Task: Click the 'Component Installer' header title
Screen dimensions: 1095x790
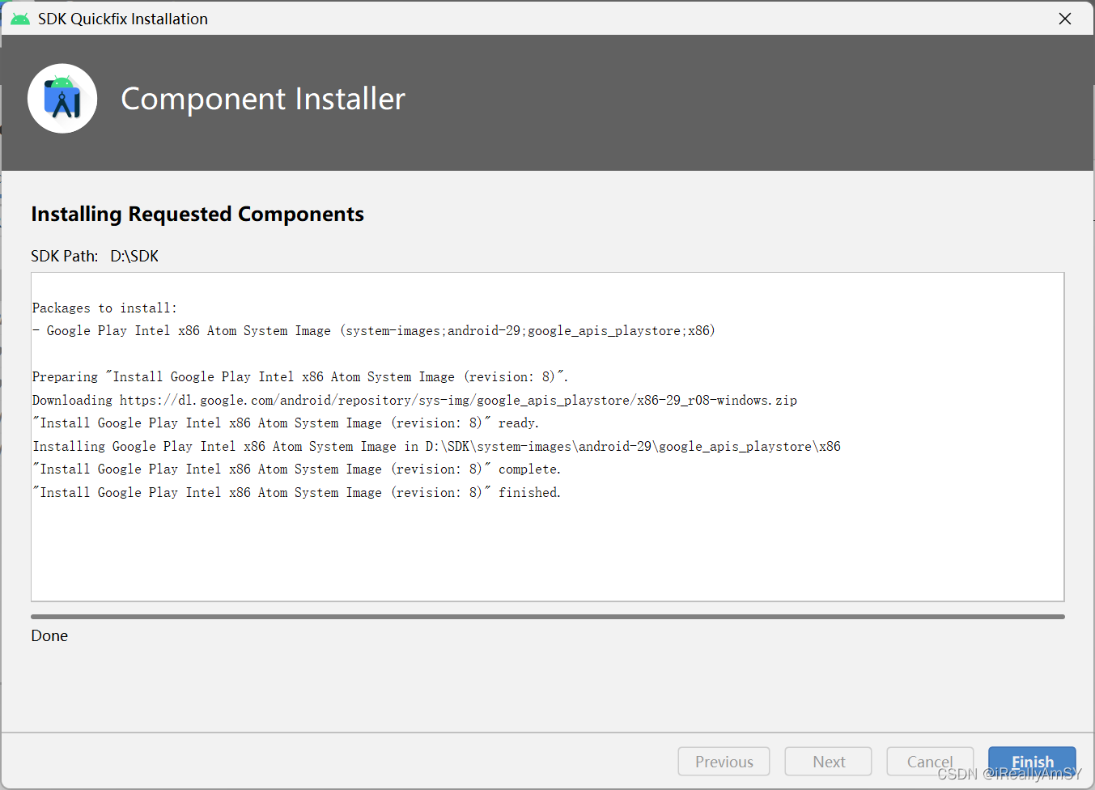Action: (x=263, y=99)
